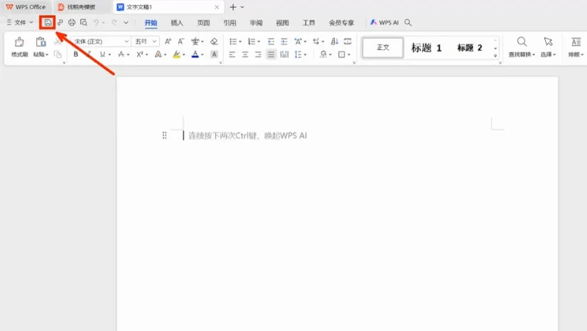The width and height of the screenshot is (587, 331).
Task: Expand quick access toolbar customize chevron
Action: 126,23
